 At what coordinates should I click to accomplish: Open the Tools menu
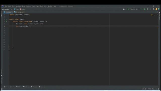[42, 6]
